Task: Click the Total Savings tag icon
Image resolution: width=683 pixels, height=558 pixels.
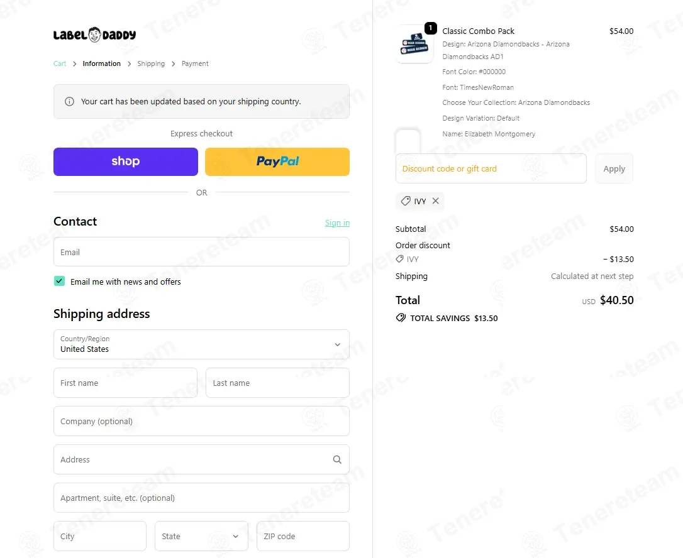Action: pos(401,318)
